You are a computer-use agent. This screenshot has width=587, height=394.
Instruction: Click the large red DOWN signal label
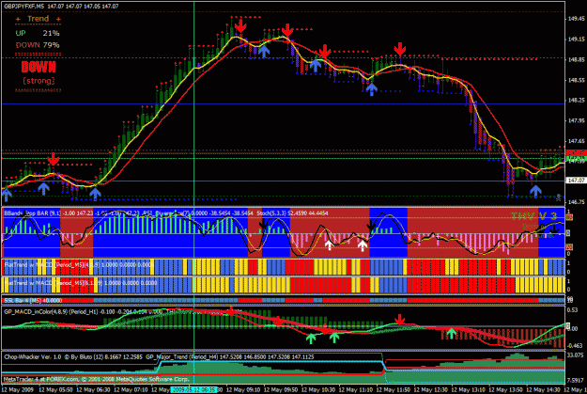[39, 67]
